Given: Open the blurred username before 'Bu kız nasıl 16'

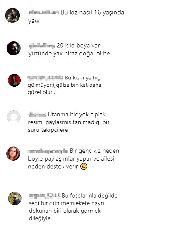Looking at the screenshot, I should click(44, 13).
